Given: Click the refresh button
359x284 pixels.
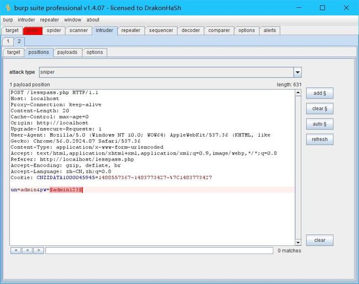Looking at the screenshot, I should click(320, 140).
